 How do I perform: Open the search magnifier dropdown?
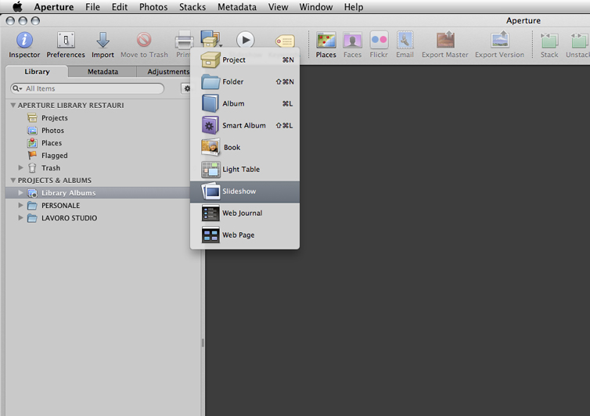(17, 88)
